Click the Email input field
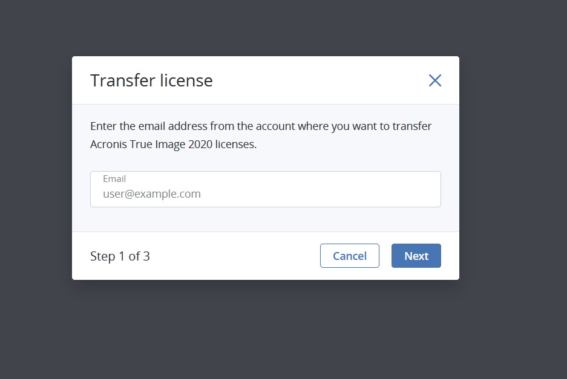The image size is (567, 379). (x=266, y=189)
